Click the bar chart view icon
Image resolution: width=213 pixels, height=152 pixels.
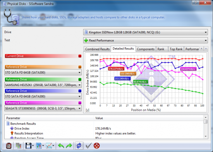tap(39, 146)
